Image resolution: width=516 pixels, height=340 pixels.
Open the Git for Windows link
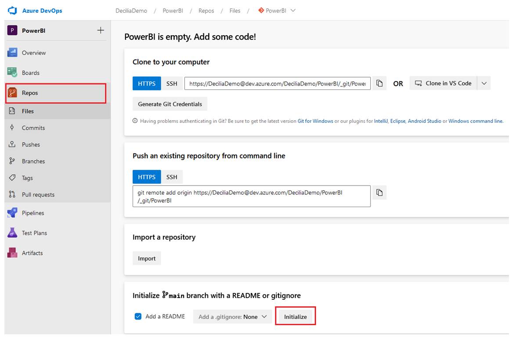[x=315, y=121]
